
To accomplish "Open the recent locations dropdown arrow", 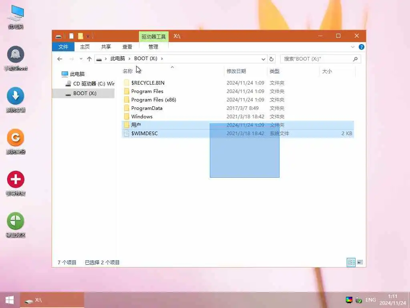I will tap(81, 59).
